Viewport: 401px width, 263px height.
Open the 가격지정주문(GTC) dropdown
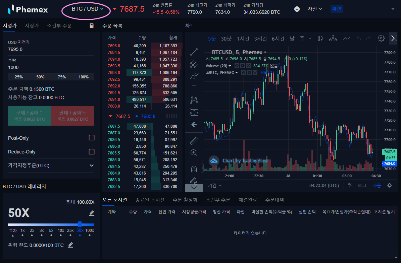[51, 166]
